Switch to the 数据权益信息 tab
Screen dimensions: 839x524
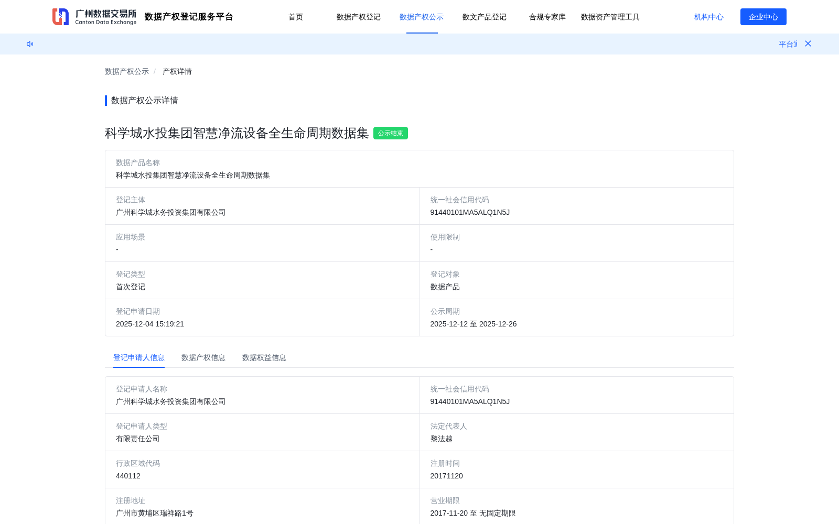[264, 357]
